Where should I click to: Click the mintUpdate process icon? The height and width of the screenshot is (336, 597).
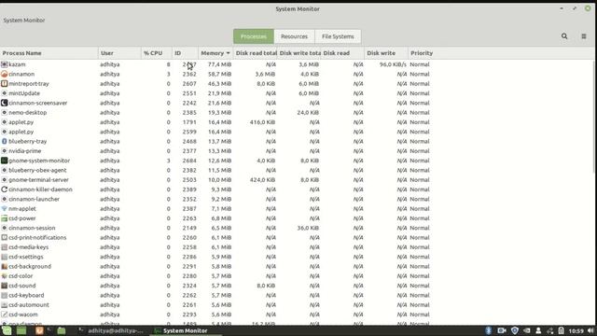click(x=4, y=93)
